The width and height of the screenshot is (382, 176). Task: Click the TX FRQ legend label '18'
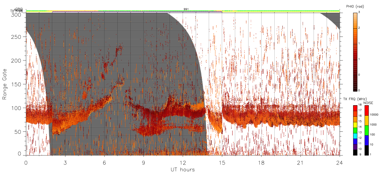coord(360,105)
